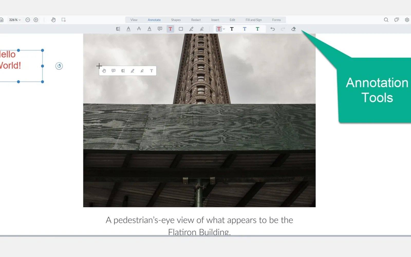Viewport: 411px width, 257px height.
Task: Select the text underline tool
Action: tap(128, 29)
